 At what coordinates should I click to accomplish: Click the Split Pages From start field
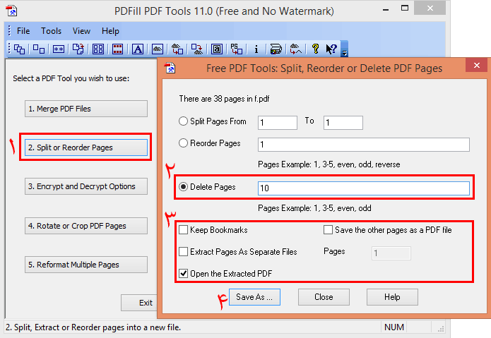click(x=278, y=123)
